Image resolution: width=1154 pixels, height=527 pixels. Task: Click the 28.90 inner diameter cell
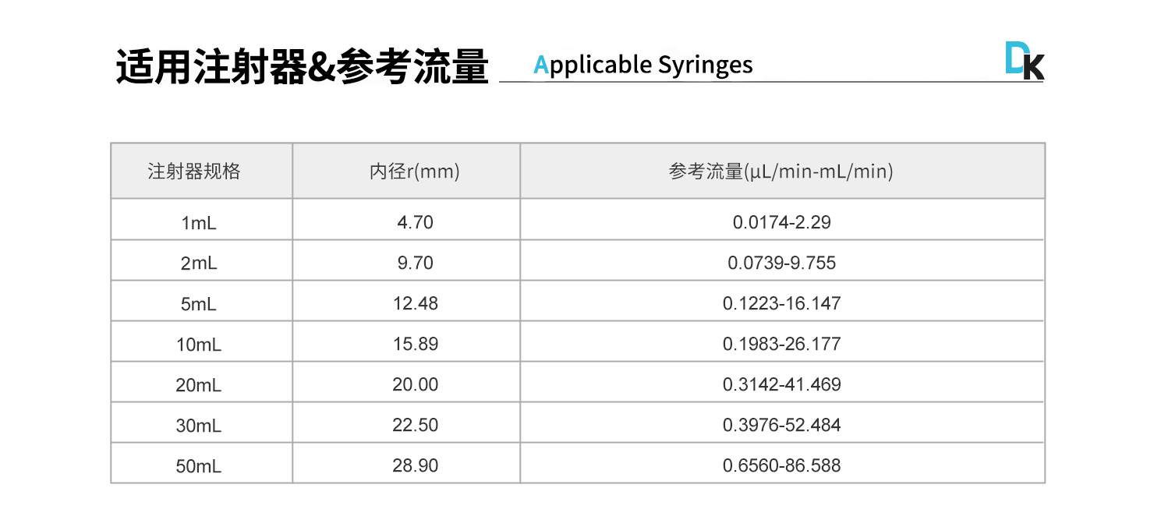coord(415,466)
